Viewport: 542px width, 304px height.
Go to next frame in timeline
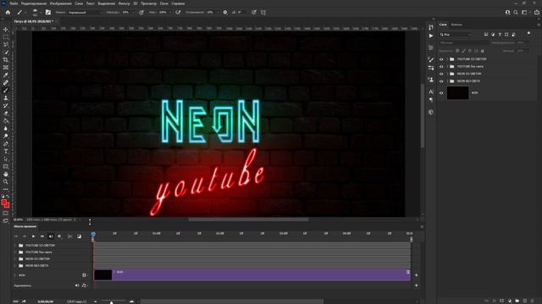(42, 236)
